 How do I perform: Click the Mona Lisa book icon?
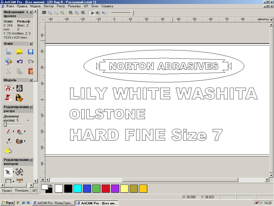point(18,97)
